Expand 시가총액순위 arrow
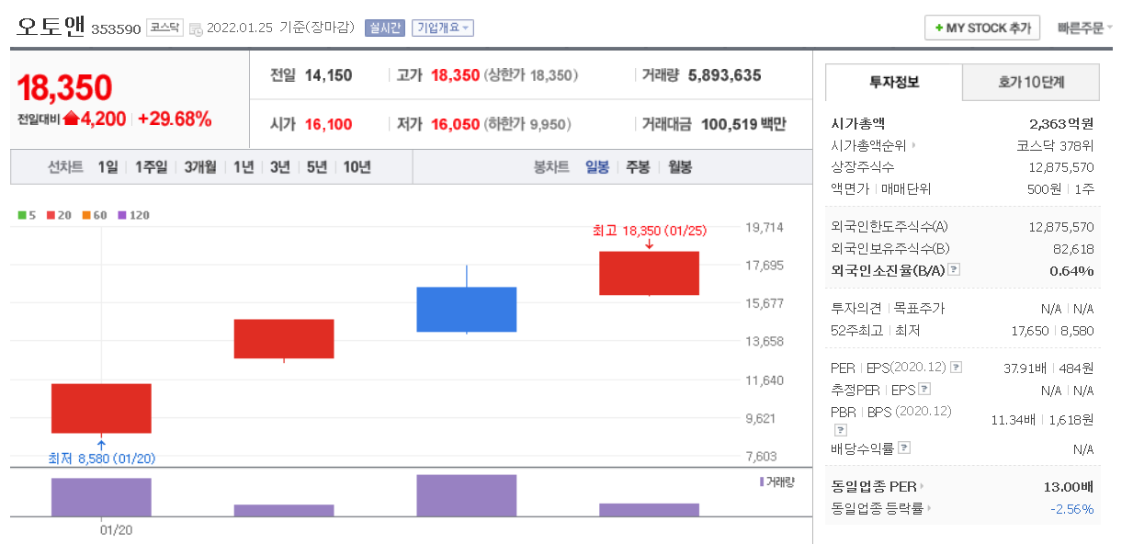Viewport: 1133px width, 544px height. pos(914,145)
